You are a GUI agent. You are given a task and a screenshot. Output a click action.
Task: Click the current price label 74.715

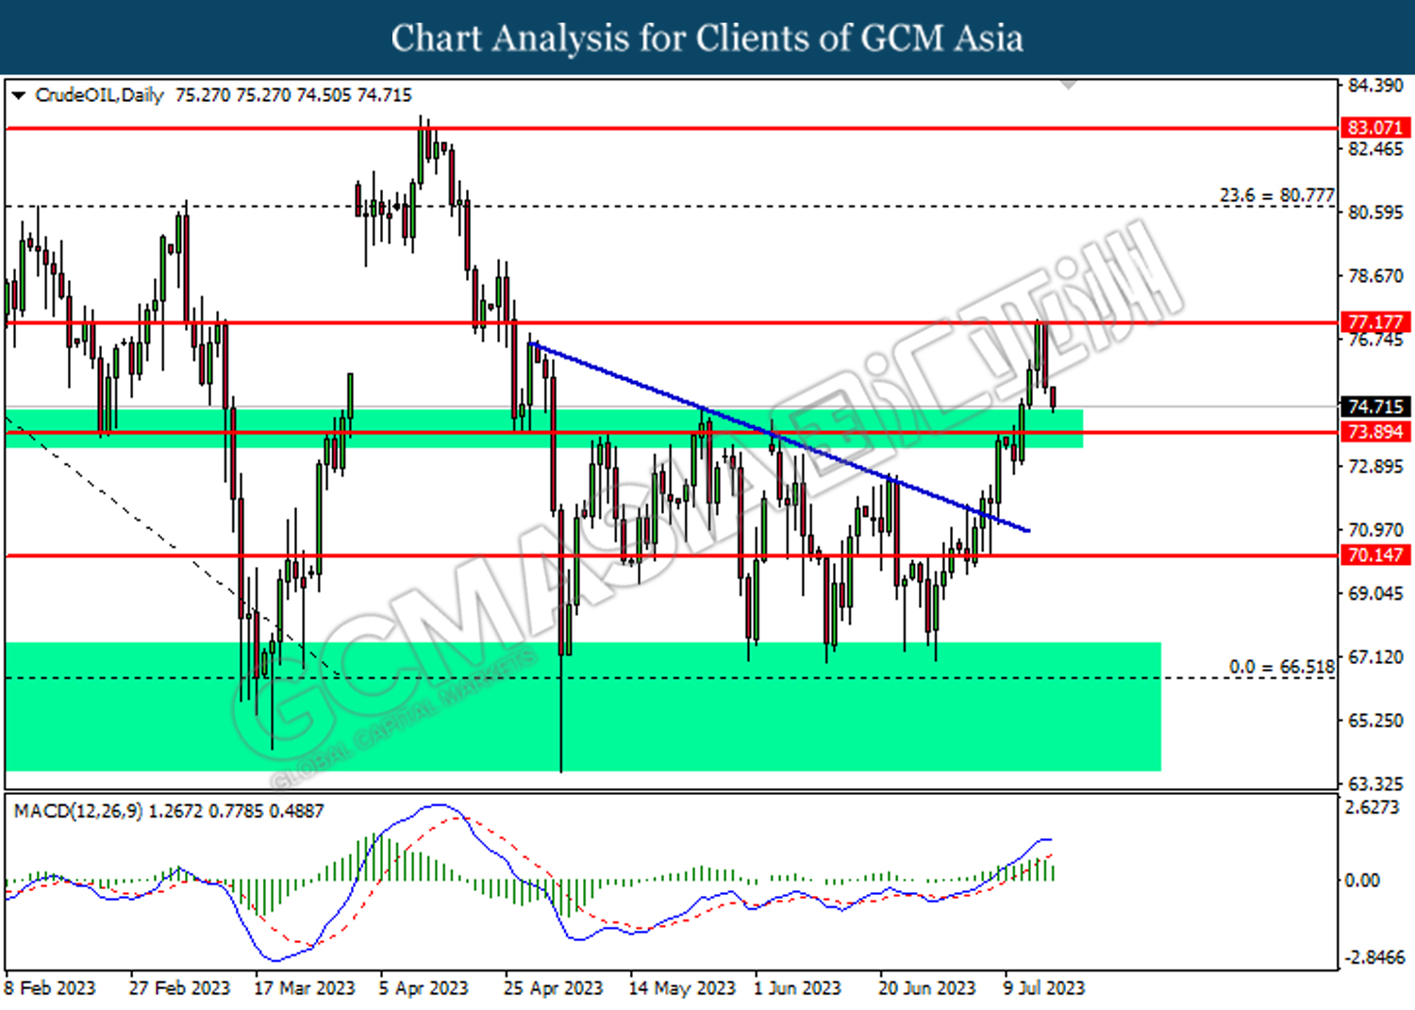[1375, 406]
